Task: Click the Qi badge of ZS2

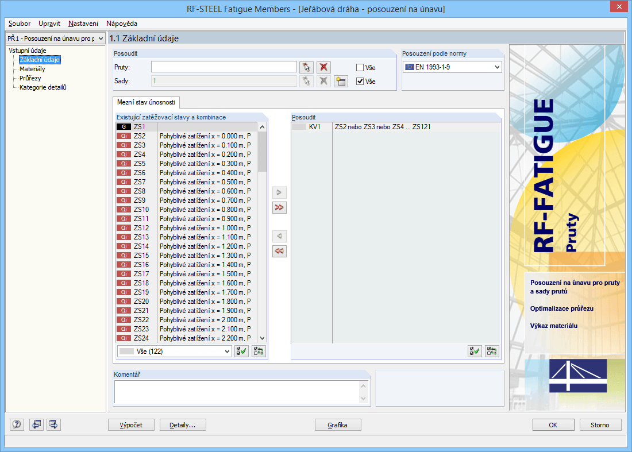Action: click(x=124, y=136)
